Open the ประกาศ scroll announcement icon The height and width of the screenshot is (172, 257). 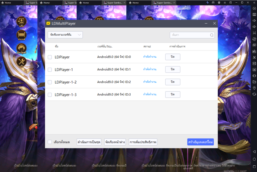click(21, 35)
